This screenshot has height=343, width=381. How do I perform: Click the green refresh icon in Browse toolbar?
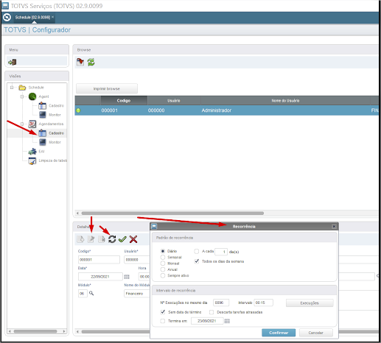click(91, 62)
